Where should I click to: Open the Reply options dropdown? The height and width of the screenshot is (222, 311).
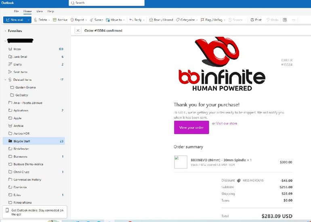click(x=144, y=20)
